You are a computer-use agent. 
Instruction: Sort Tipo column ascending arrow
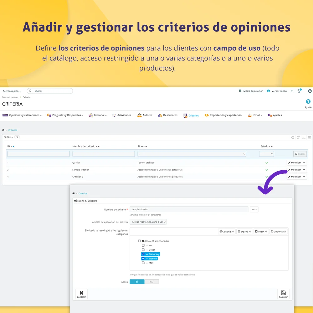[146, 146]
